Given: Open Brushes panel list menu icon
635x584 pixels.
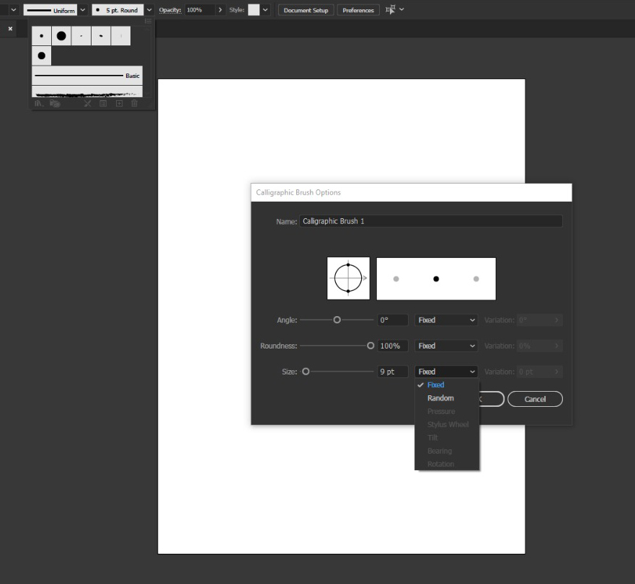Looking at the screenshot, I should click(148, 21).
